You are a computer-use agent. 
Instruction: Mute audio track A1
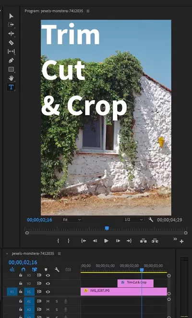point(48,301)
